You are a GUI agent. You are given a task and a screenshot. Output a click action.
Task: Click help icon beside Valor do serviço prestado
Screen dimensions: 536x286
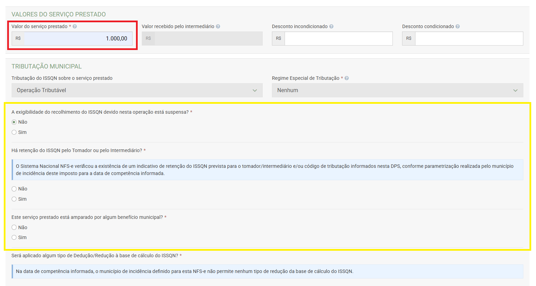[75, 26]
